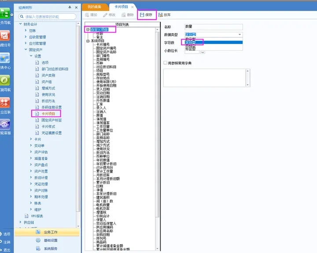The image size is (317, 253).
Task: Close the 卡片项目 tab with its X
Action: (x=132, y=7)
